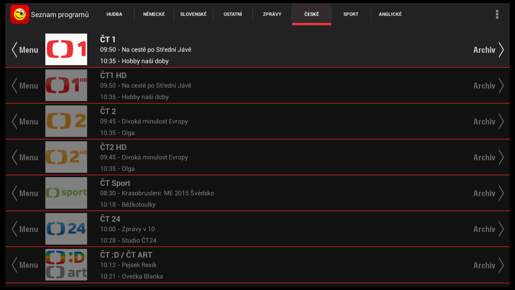
Task: Click '10:00 - Zprávy v 10' program
Action: point(128,229)
